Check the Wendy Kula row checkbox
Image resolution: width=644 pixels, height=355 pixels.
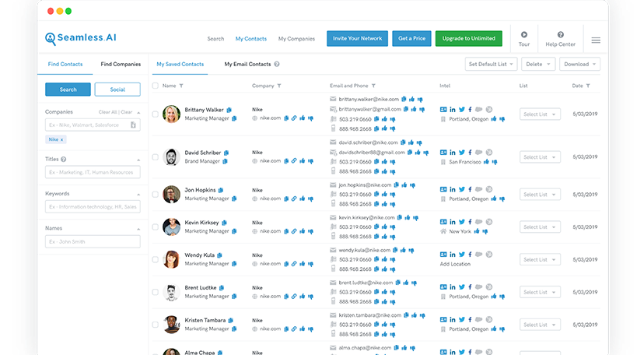coord(156,260)
